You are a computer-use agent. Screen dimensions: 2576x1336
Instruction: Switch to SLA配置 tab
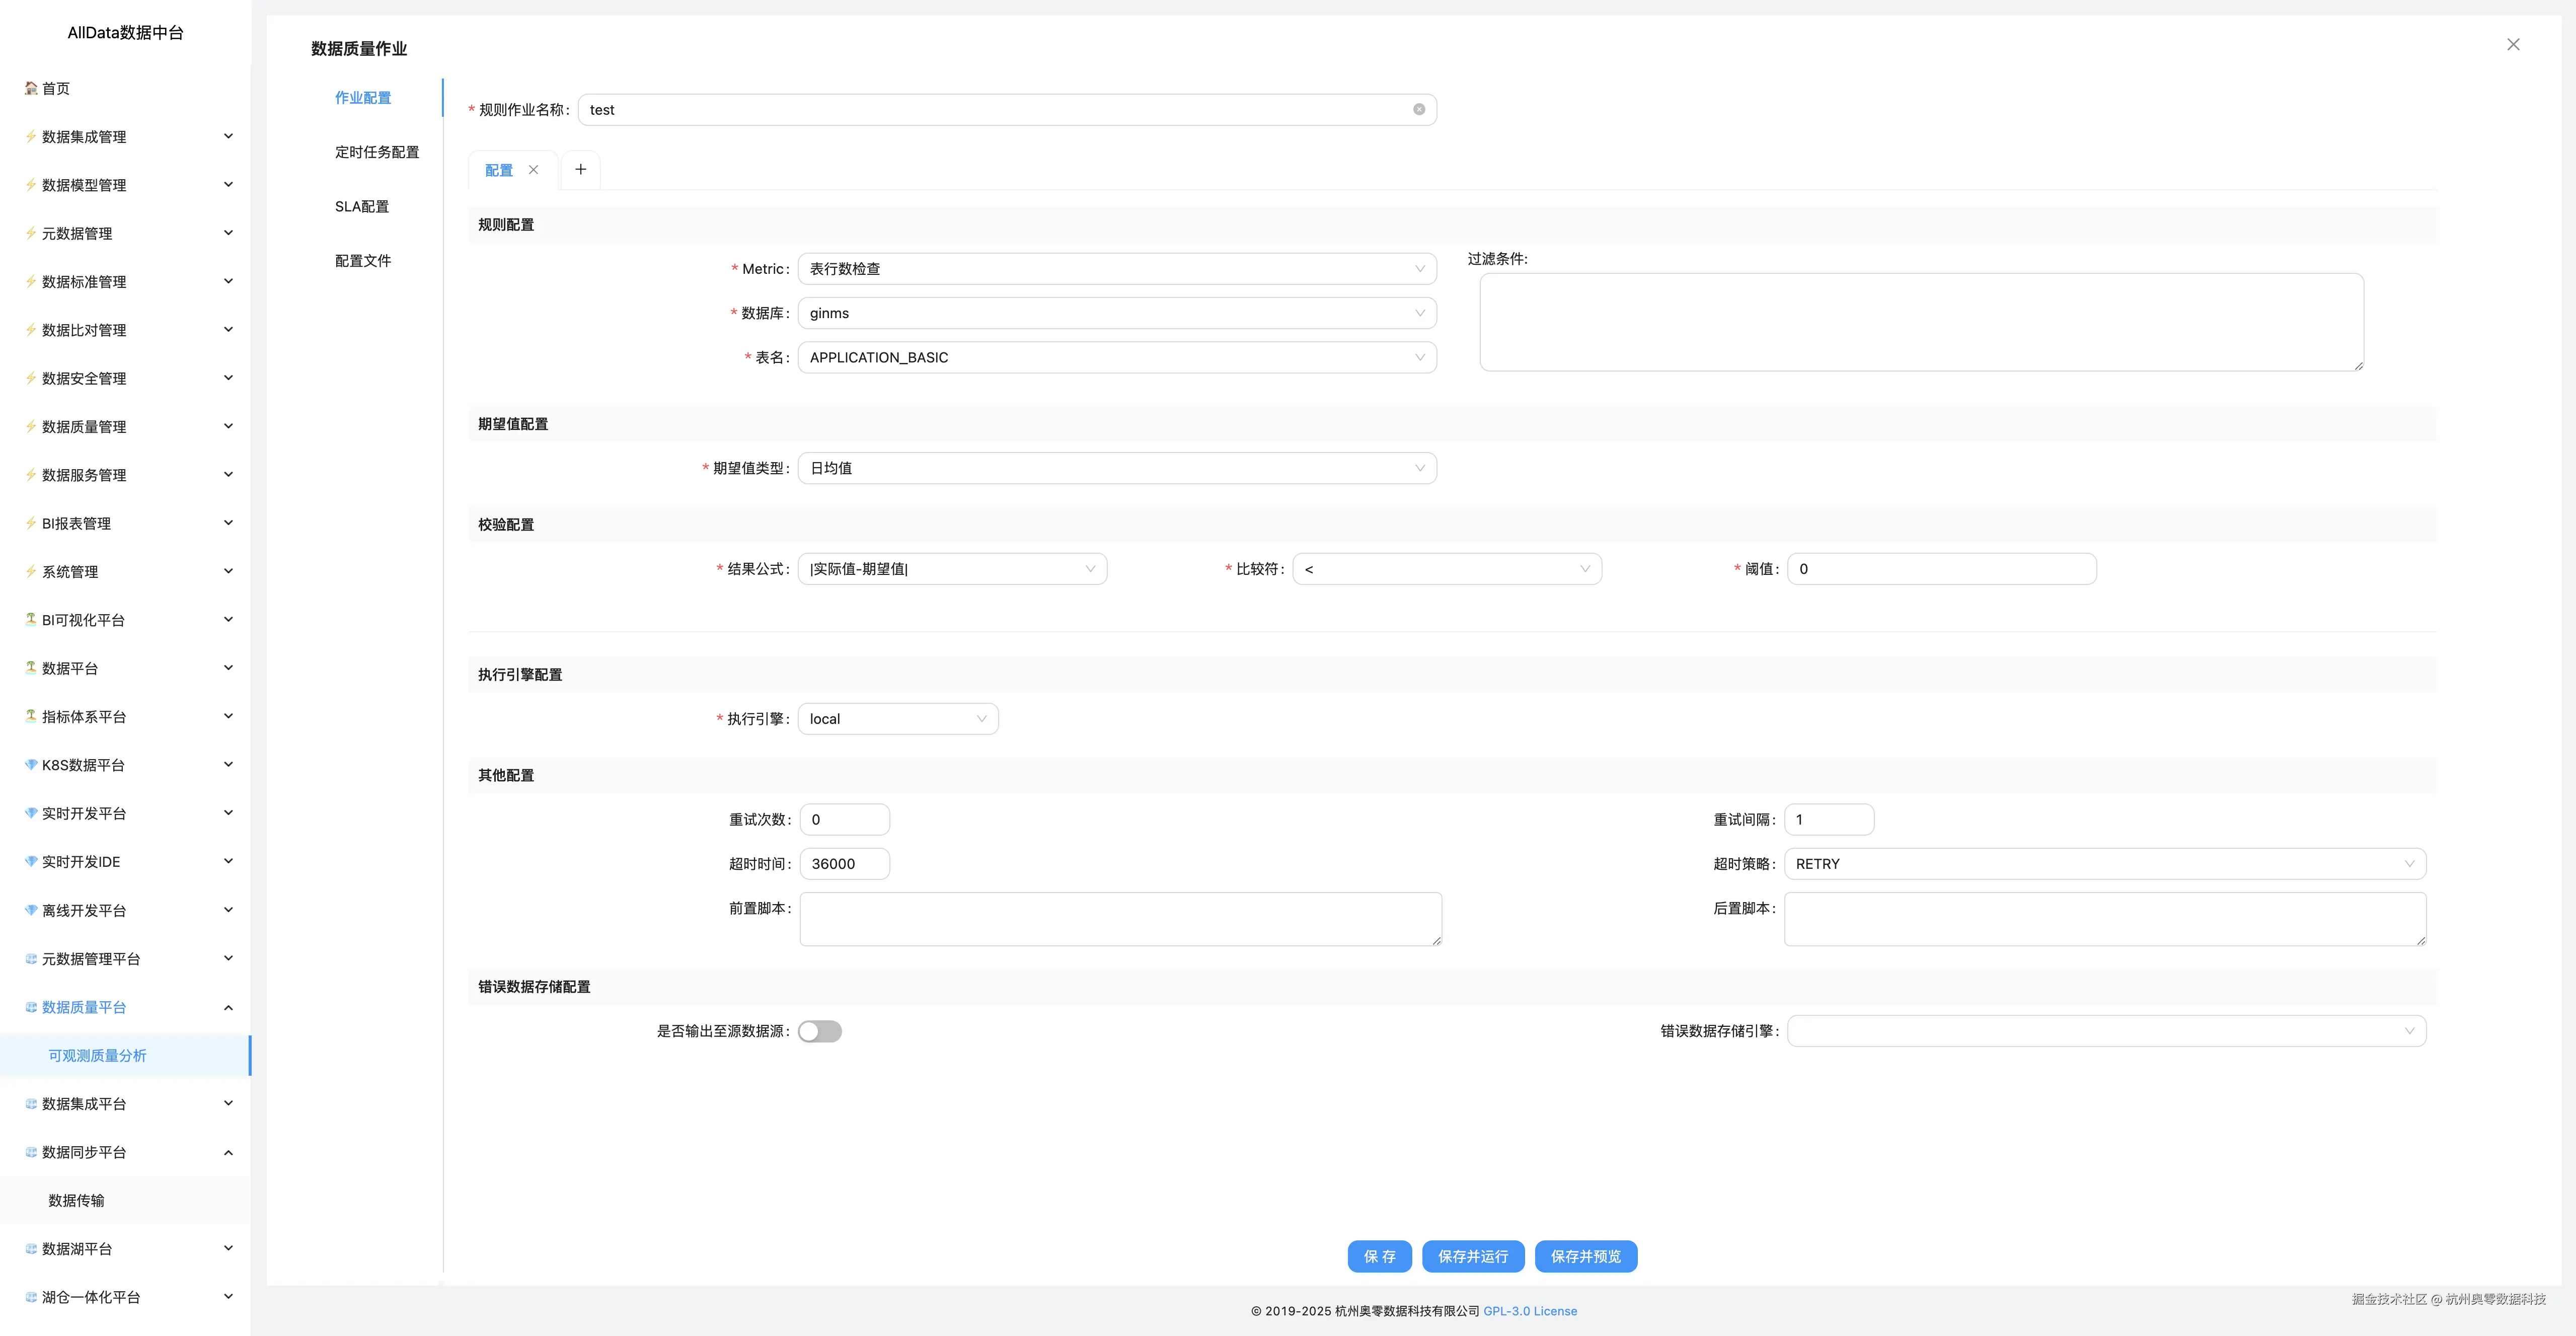(x=362, y=206)
